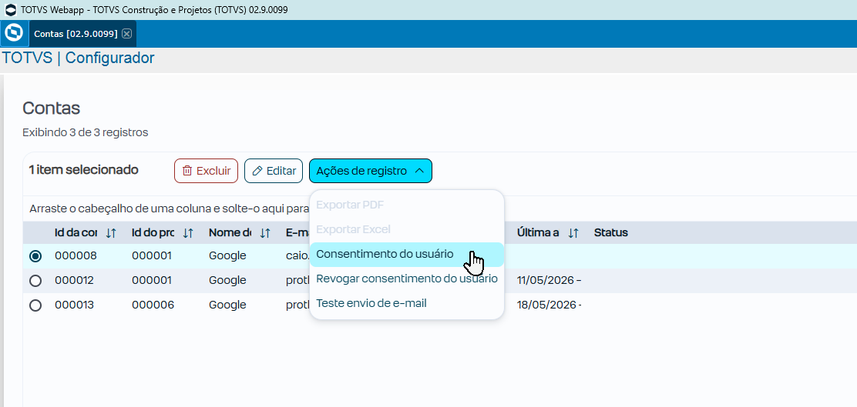The width and height of the screenshot is (857, 407).
Task: Click the TOTVS logo icon in blue bar
Action: click(14, 33)
